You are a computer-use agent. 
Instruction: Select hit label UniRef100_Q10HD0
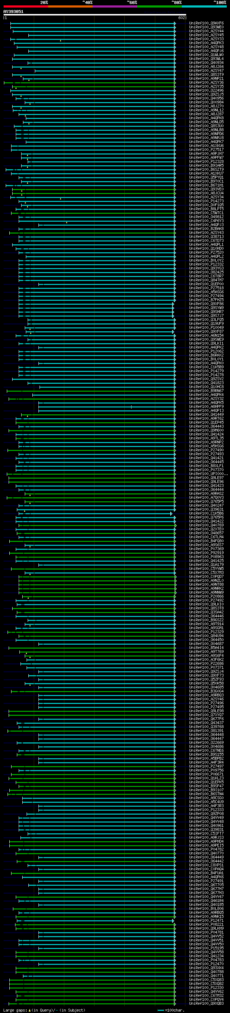click(206, 249)
